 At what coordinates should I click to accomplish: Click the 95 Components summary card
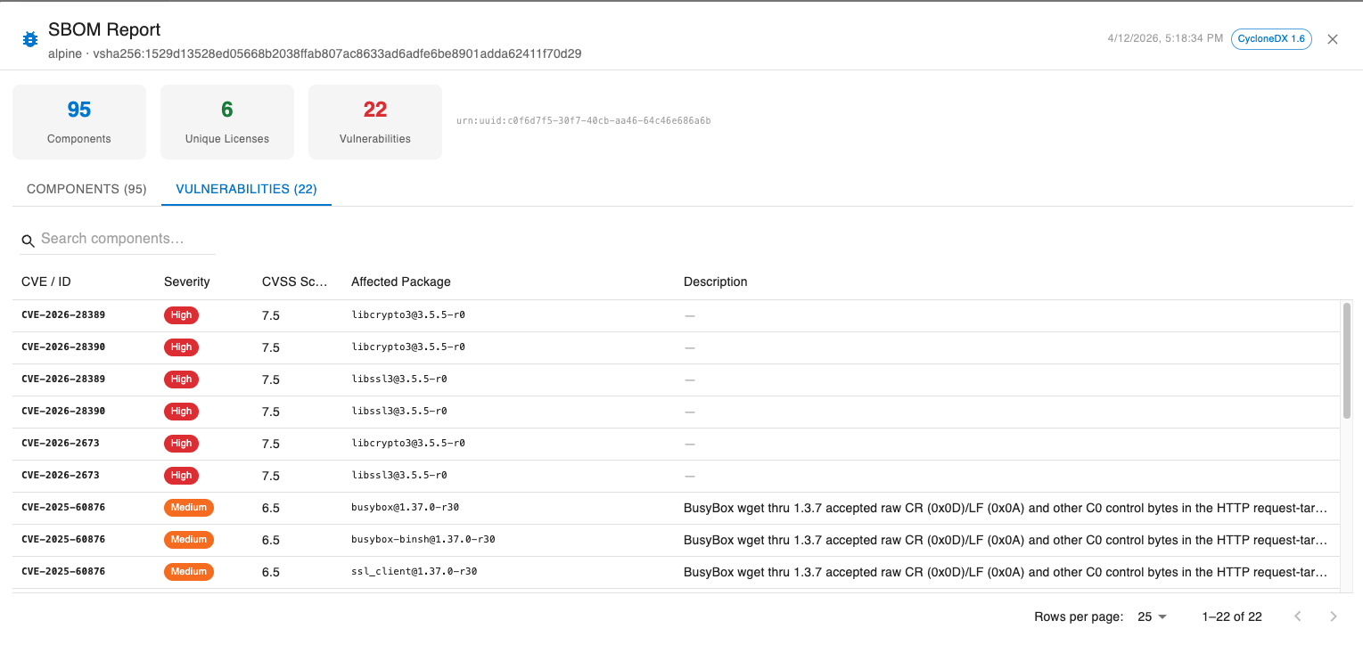[78, 121]
